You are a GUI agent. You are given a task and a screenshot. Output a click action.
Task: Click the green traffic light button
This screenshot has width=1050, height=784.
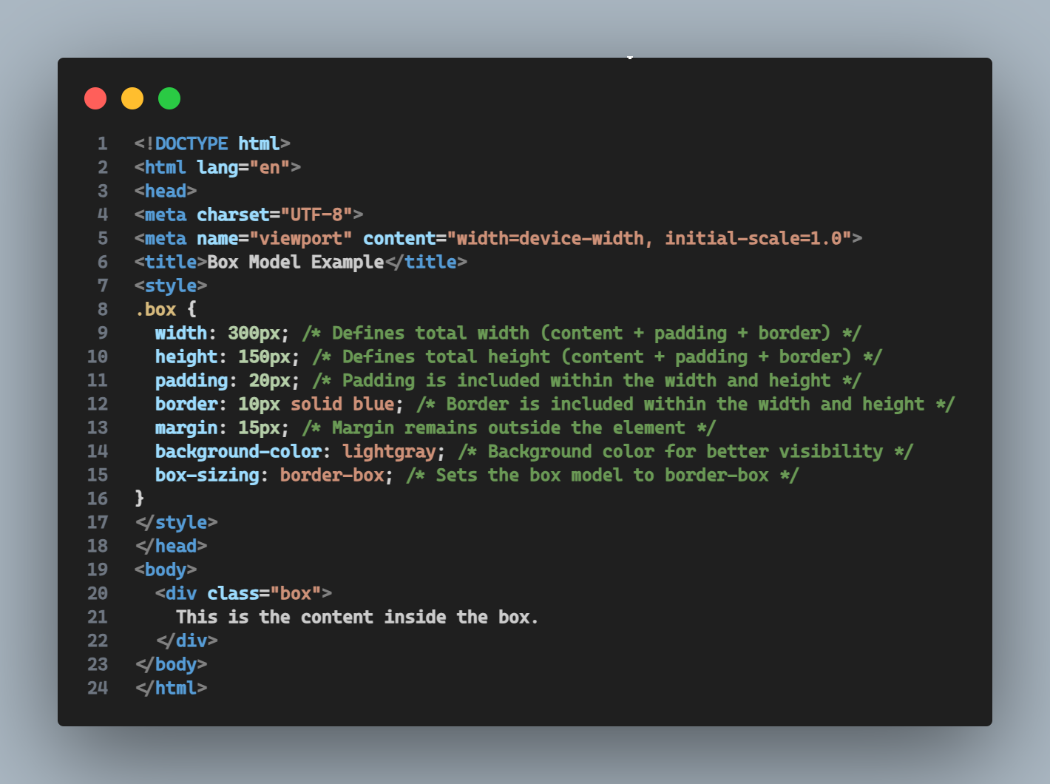[169, 98]
